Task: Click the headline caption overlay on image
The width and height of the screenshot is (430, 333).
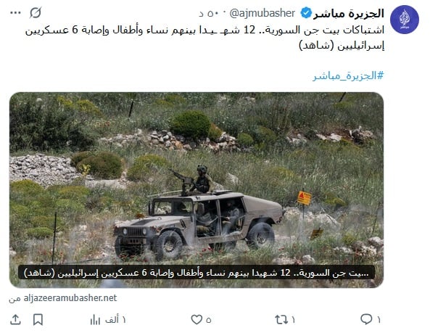Action: point(197,272)
